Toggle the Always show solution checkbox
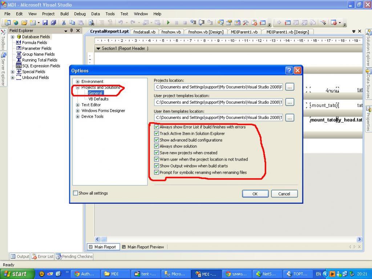This screenshot has width=372, height=279. (x=156, y=146)
